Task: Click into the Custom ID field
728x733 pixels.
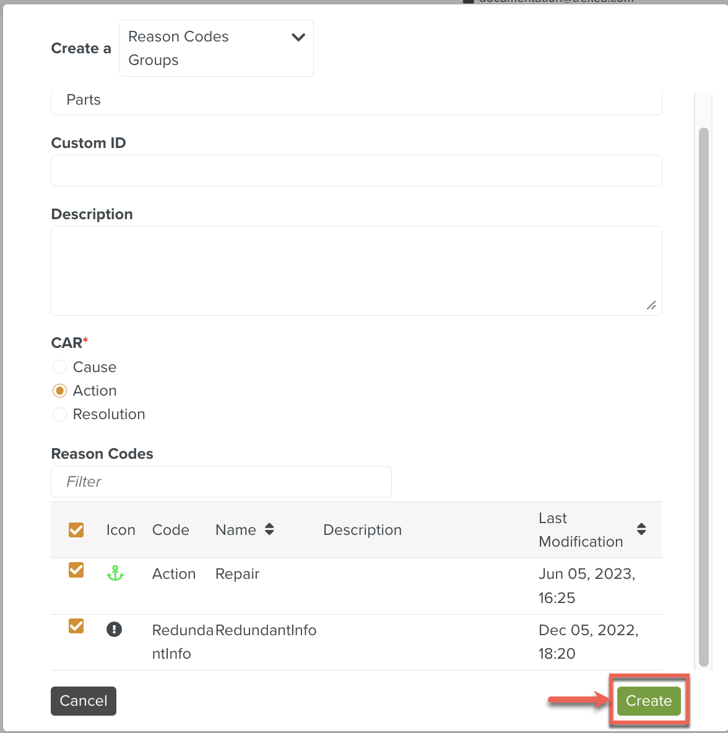Action: (x=357, y=171)
